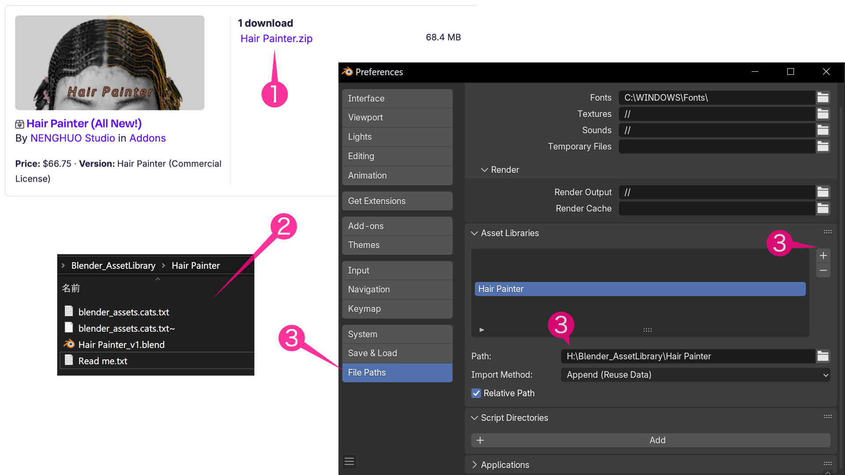845x475 pixels.
Task: Click the Sounds folder browse icon
Action: pyautogui.click(x=823, y=130)
